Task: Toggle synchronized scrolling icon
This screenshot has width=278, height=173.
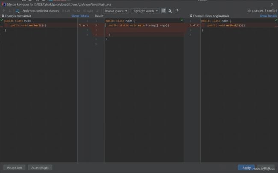Action: point(163,11)
